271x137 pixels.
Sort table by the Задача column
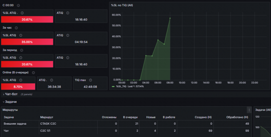tap(8, 117)
